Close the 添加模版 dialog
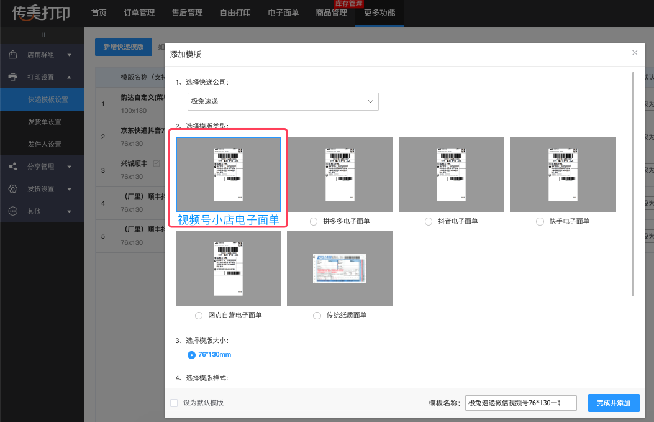Screen dimensions: 654x422 point(634,53)
